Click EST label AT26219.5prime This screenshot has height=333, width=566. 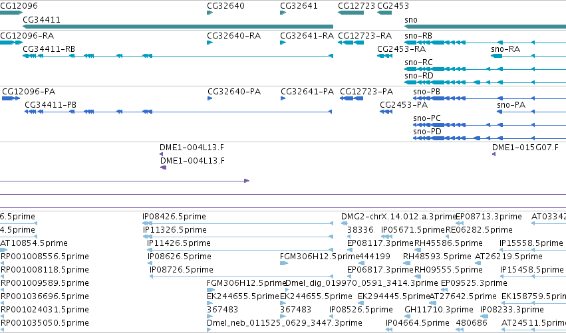click(x=509, y=257)
